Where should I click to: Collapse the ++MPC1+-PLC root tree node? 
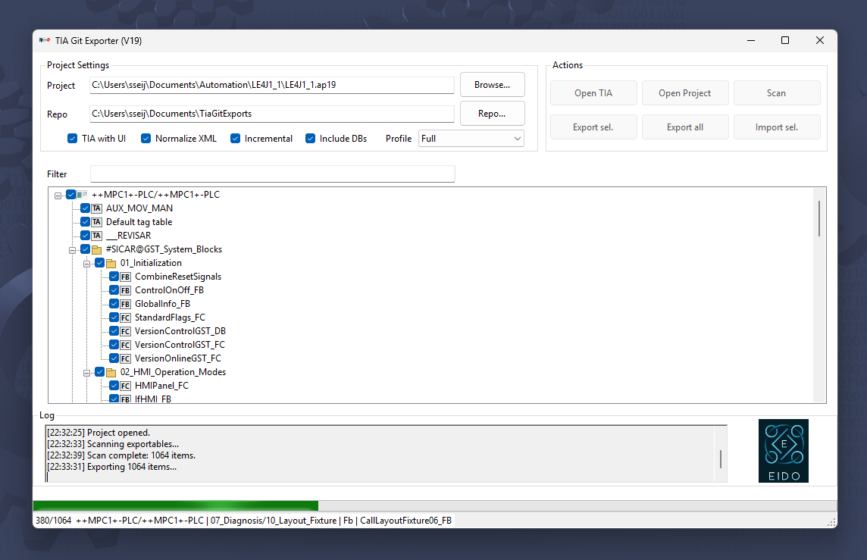[58, 195]
